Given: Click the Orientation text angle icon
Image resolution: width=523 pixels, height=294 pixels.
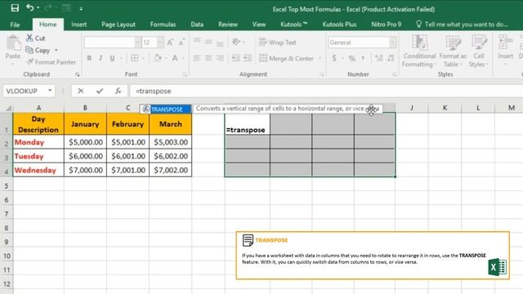Looking at the screenshot, I should [236, 42].
